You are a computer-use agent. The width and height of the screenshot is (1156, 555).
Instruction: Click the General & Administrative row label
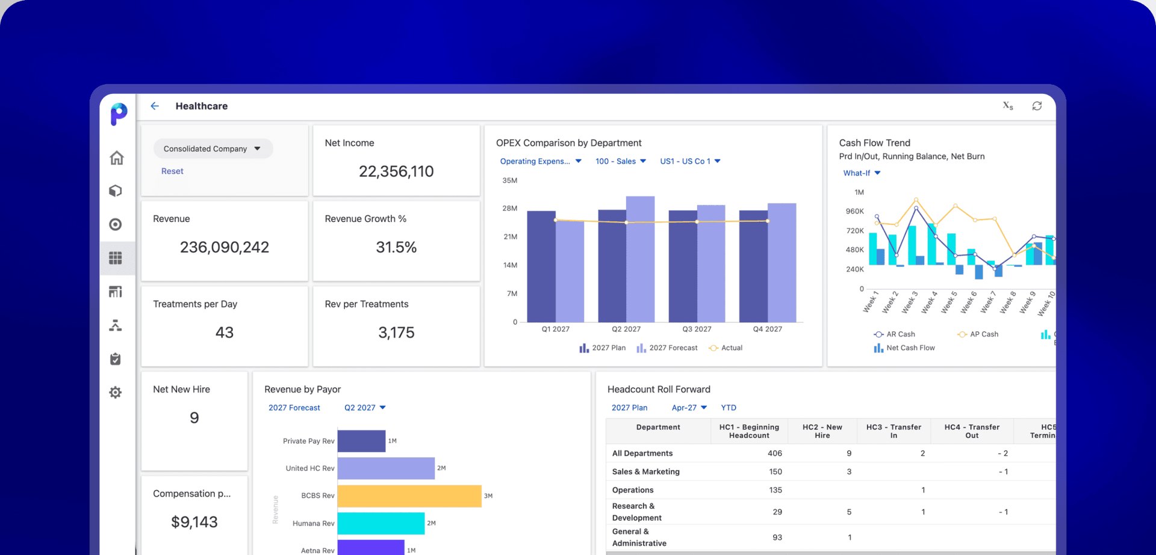(639, 537)
